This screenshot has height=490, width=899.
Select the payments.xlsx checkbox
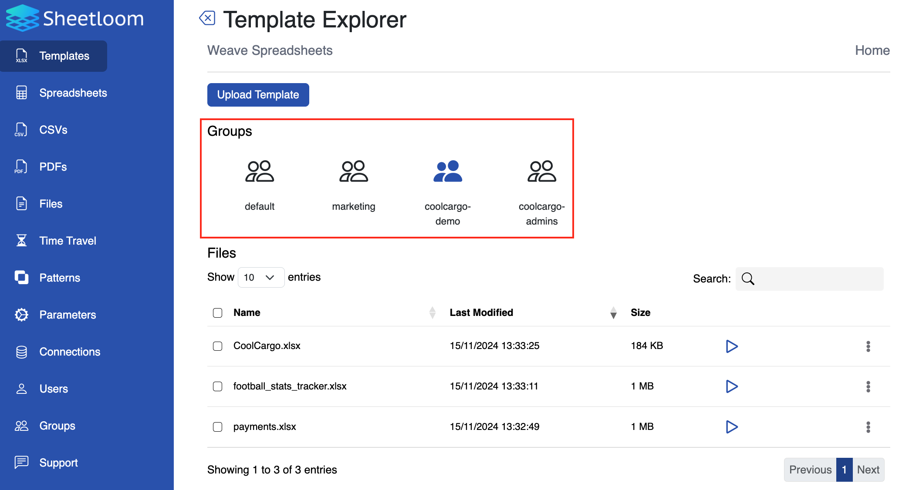[x=217, y=427]
